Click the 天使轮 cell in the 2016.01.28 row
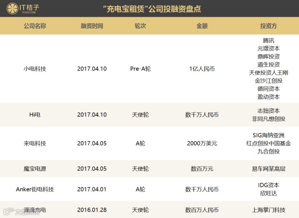This screenshot has width=299, height=218. [140, 210]
